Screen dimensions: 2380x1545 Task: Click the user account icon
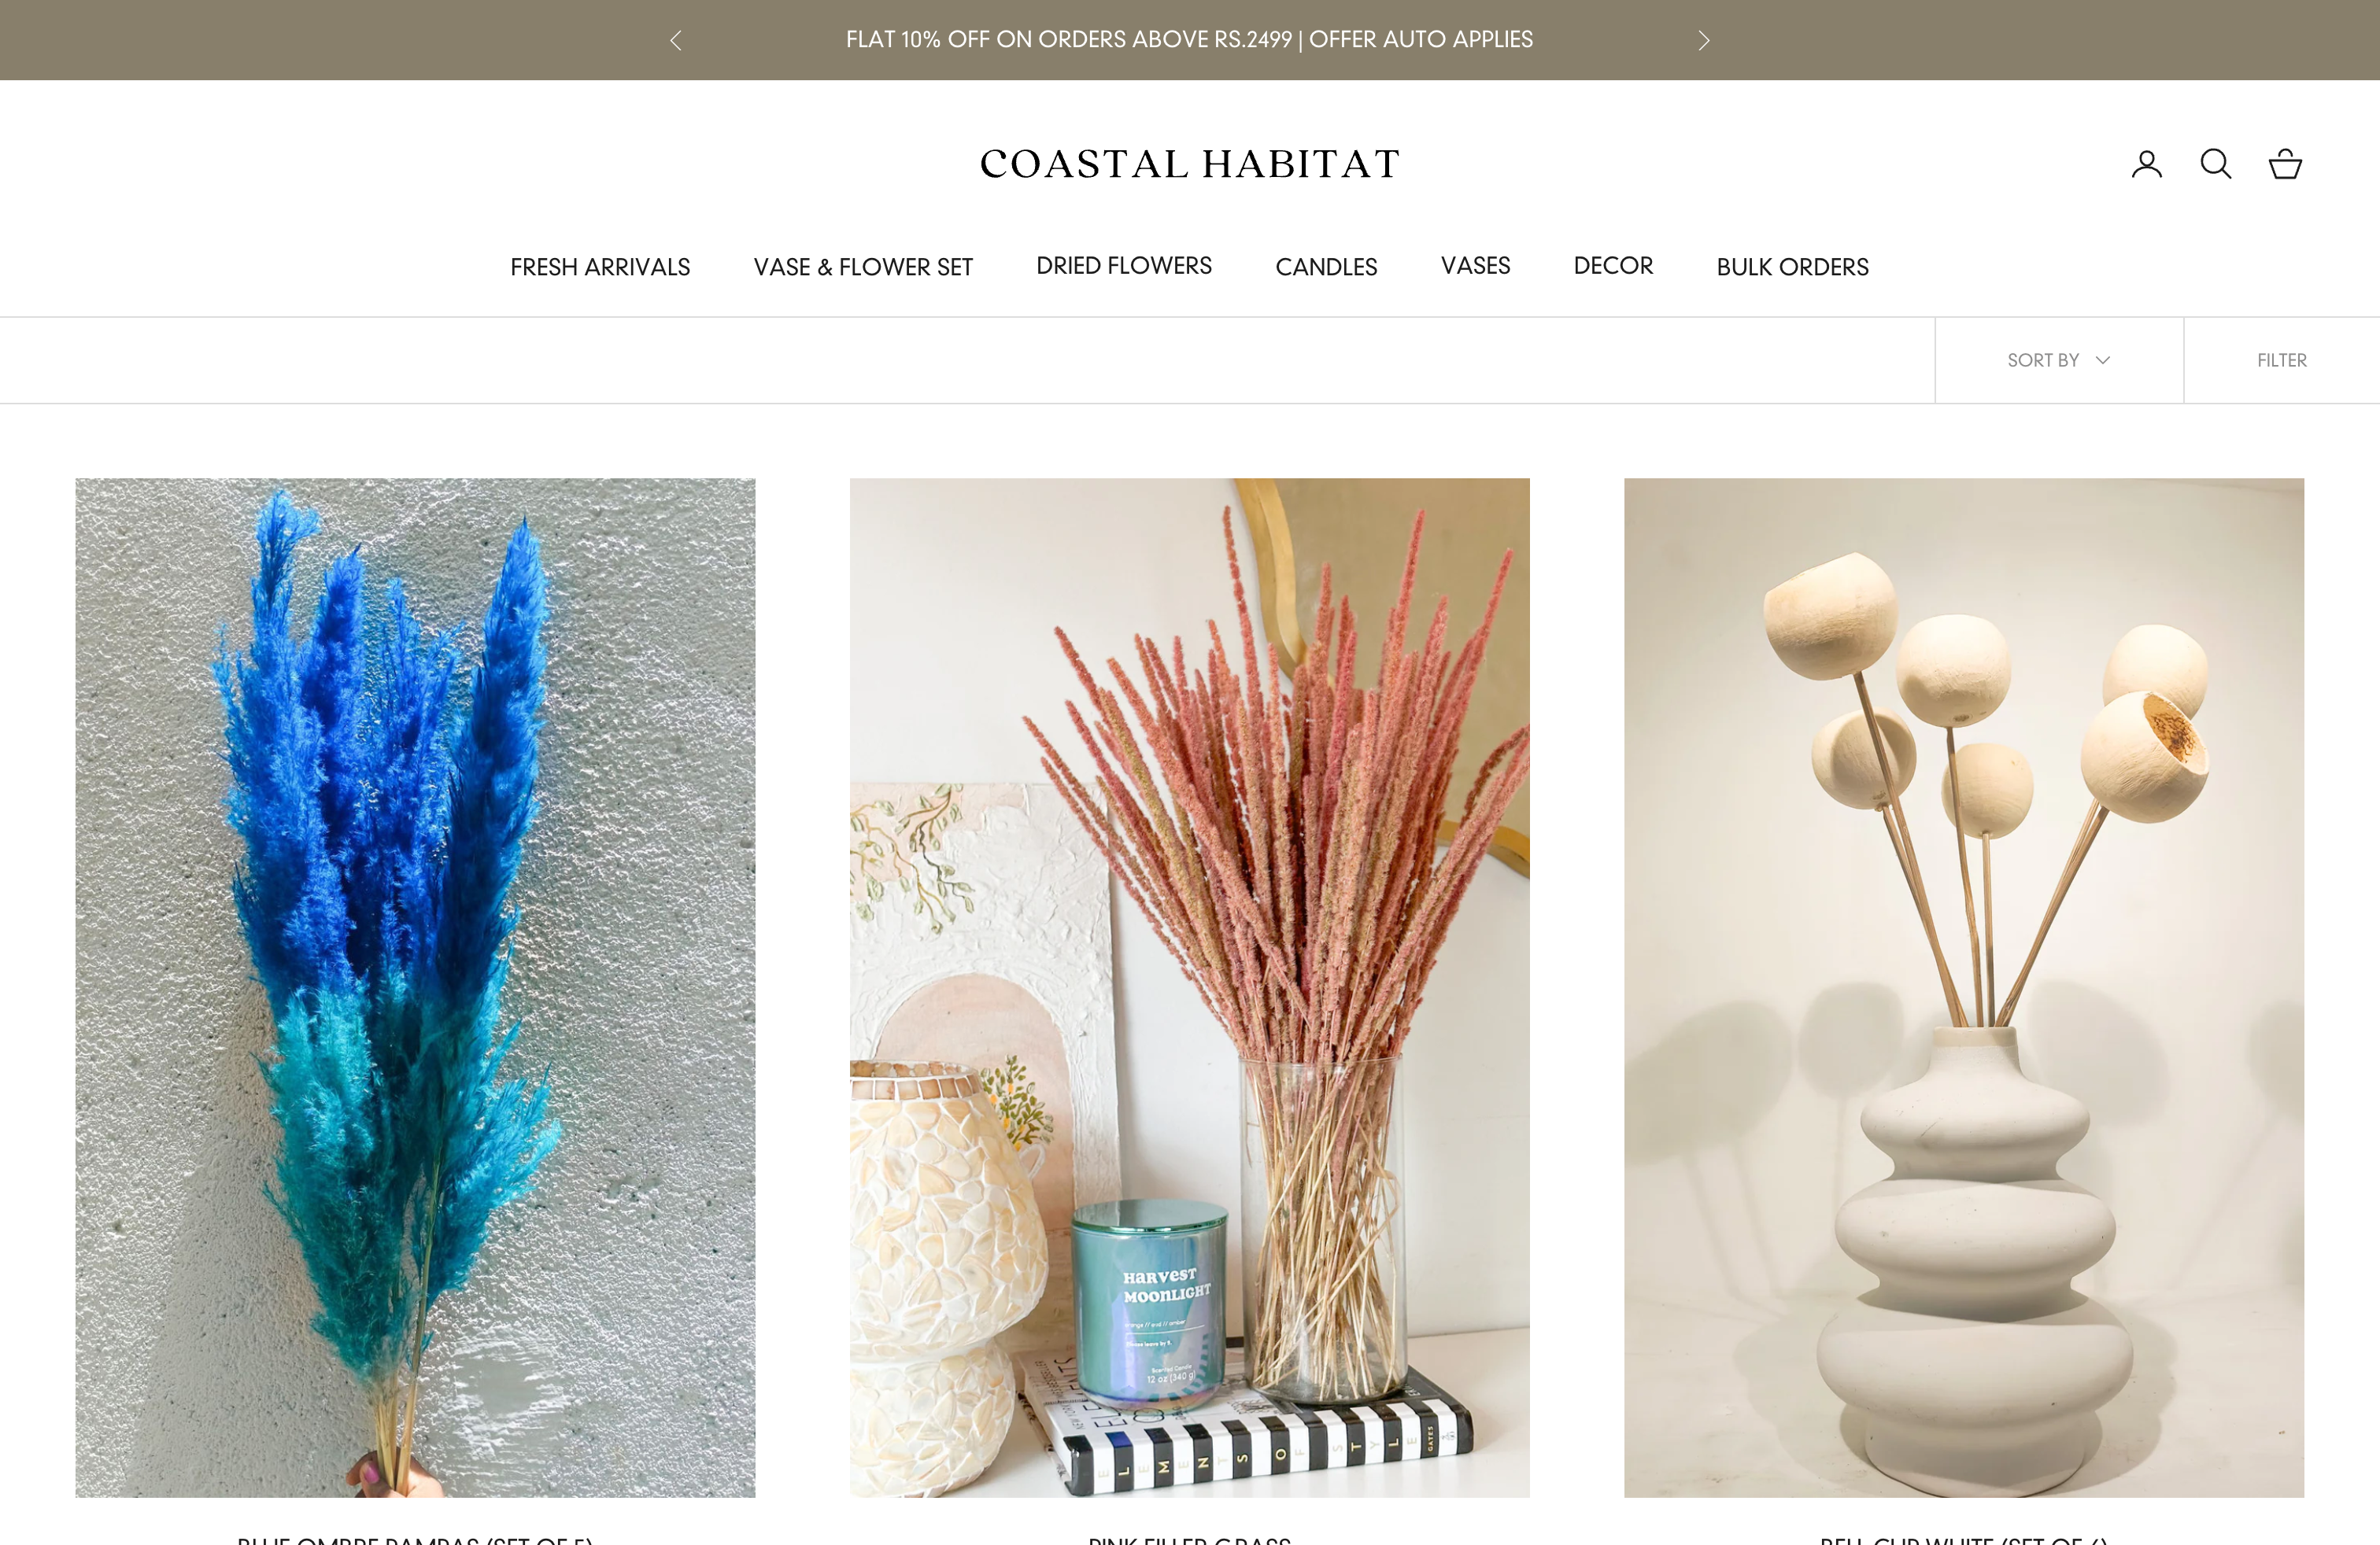click(2145, 163)
